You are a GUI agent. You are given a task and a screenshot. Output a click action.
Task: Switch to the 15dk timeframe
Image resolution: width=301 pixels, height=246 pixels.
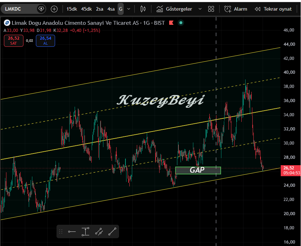pyautogui.click(x=71, y=9)
